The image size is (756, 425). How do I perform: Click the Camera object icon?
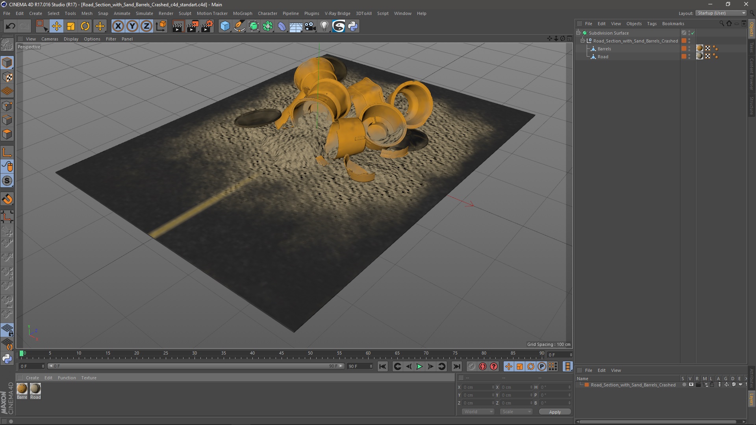click(x=310, y=26)
